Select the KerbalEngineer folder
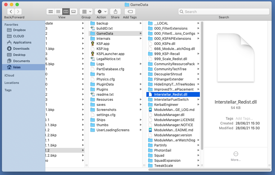275x175 pixels. point(173,105)
